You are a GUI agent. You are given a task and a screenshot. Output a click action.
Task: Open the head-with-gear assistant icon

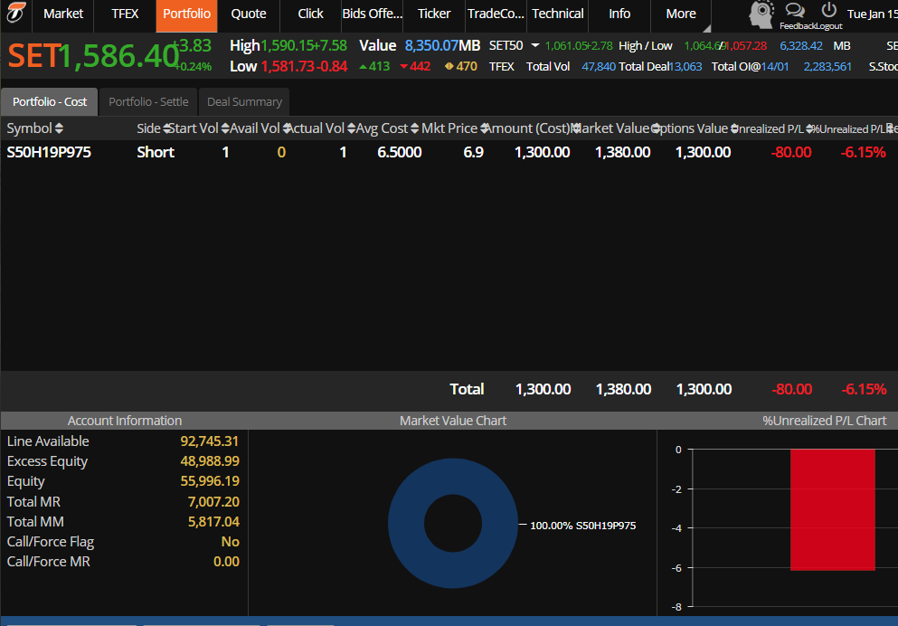[761, 14]
